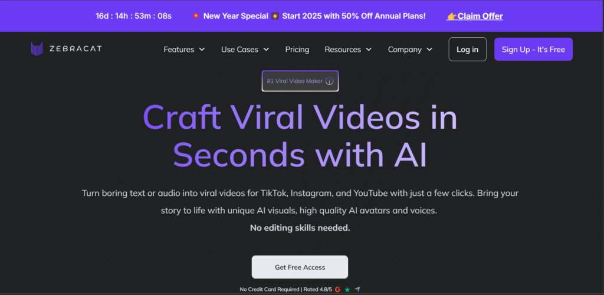Click the countdown timer in the banner

133,16
